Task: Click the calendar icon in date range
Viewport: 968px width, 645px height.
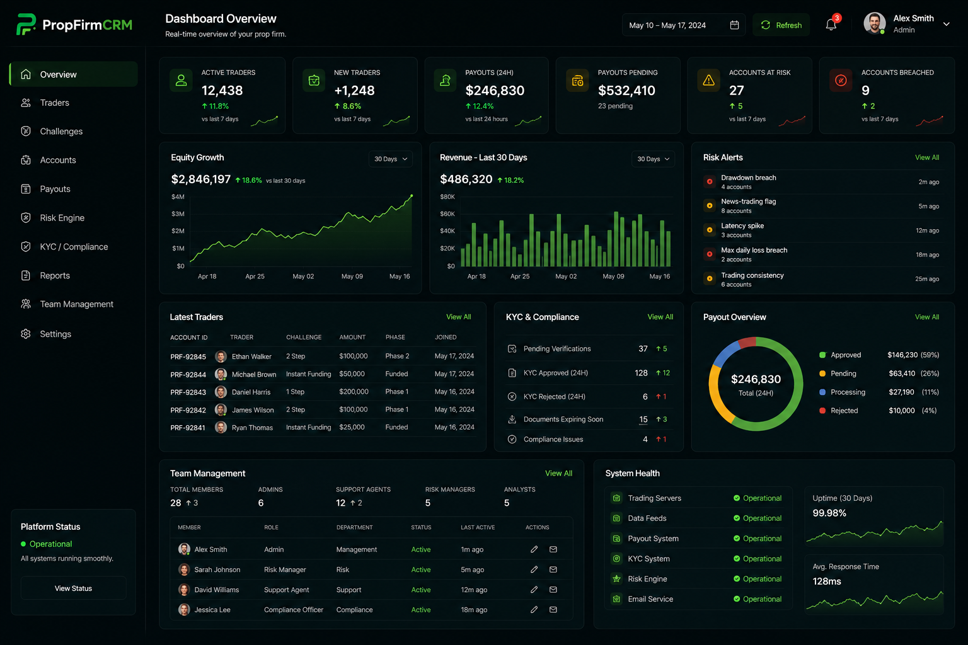Action: click(x=734, y=25)
